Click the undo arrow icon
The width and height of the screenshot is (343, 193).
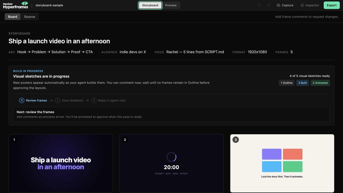click(259, 5)
